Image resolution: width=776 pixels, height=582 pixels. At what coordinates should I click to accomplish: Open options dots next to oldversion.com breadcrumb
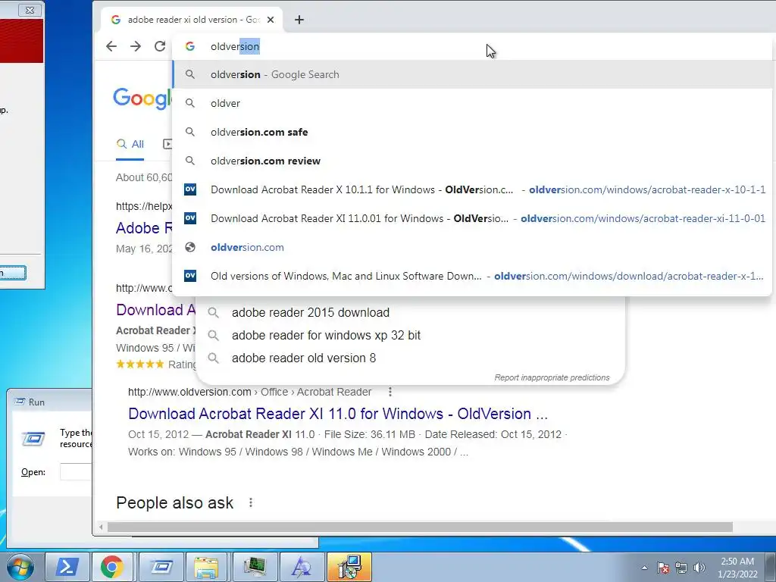click(x=390, y=392)
